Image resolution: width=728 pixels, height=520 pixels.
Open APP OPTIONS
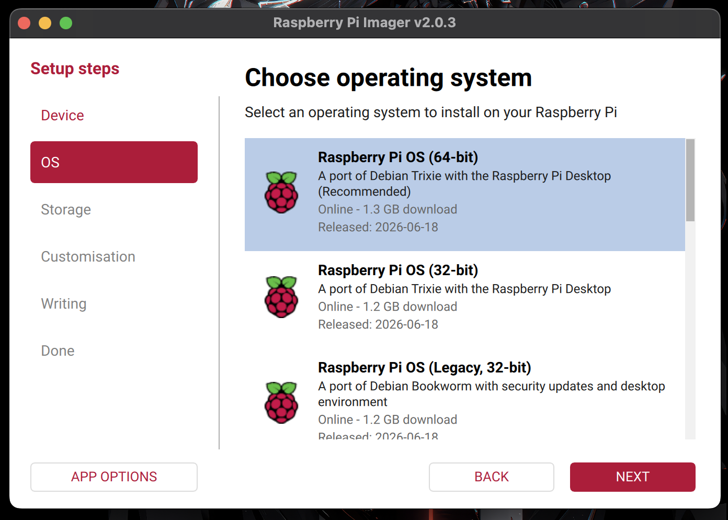pos(114,477)
